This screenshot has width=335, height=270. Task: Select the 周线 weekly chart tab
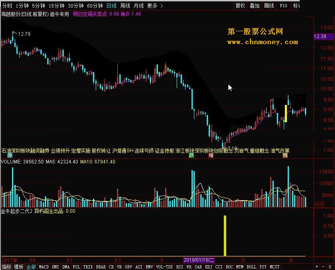pyautogui.click(x=125, y=6)
